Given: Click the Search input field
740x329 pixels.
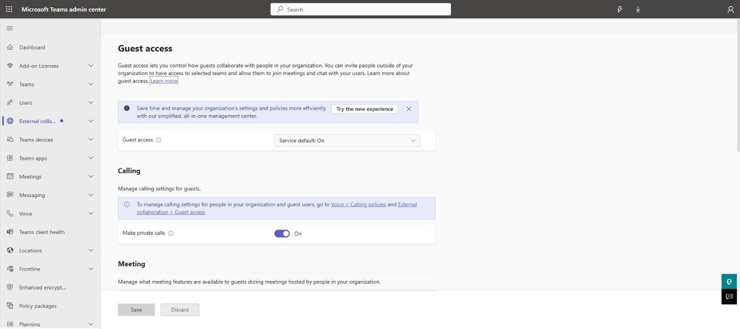Looking at the screenshot, I should click(x=361, y=9).
